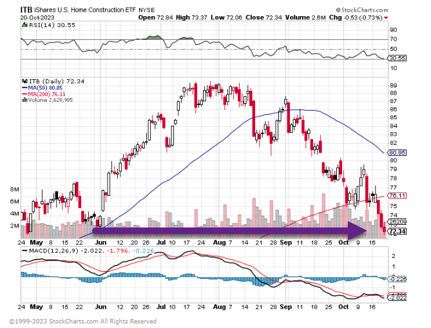Screen dimensions: 431x328
Task: Click the Close 72.34 header value
Action: pos(263,17)
